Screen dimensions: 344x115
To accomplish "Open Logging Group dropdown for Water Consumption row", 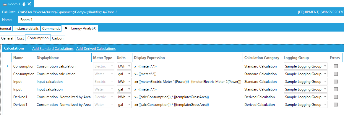I will (305, 74).
